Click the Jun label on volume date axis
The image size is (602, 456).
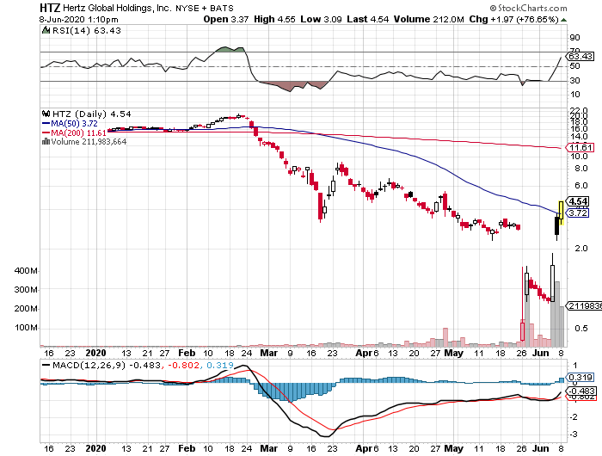(x=540, y=353)
